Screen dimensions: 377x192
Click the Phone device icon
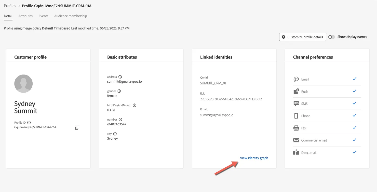pyautogui.click(x=296, y=116)
